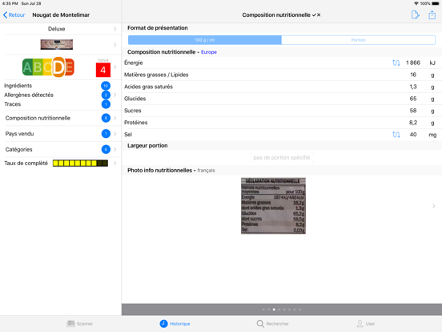Open Allergènes détectés count badge
Screen dimensions: 442x332
click(106, 95)
